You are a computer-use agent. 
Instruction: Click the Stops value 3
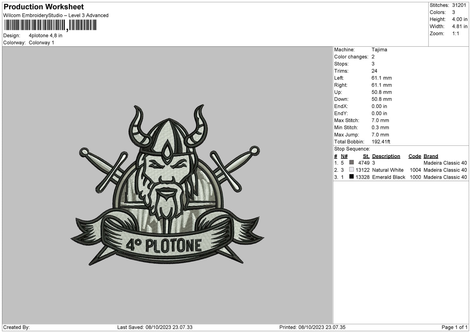point(373,64)
